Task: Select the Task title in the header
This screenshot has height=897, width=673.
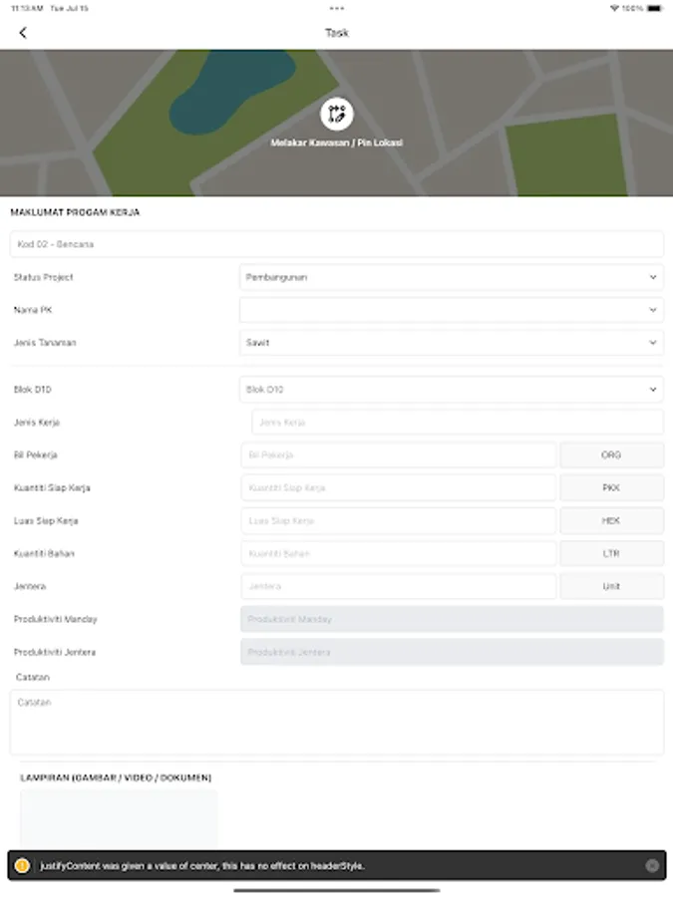Action: (336, 32)
